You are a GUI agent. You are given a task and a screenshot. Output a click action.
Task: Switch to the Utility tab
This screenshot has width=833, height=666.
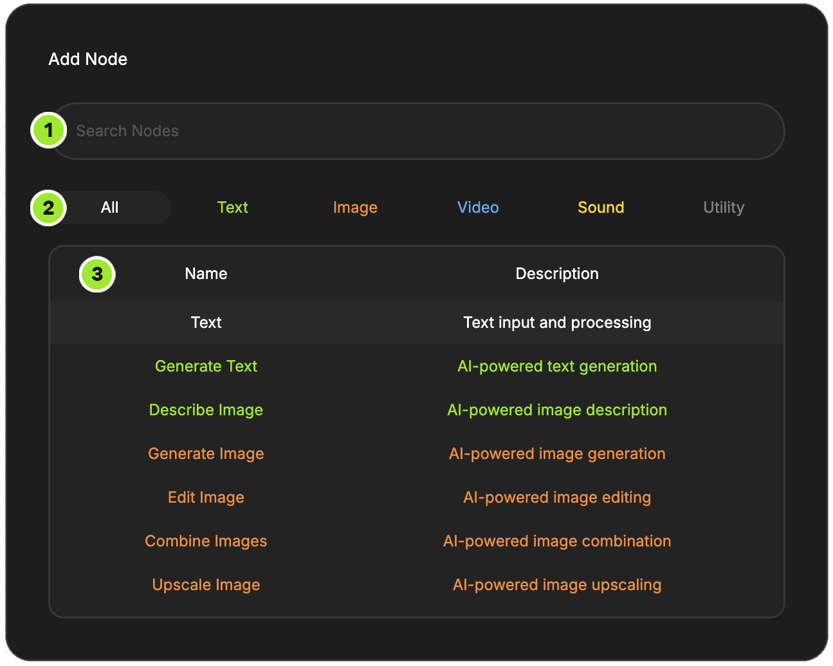coord(724,208)
